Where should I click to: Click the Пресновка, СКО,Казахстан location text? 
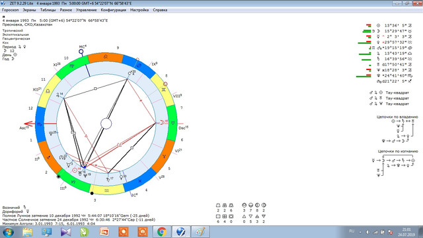pos(27,24)
